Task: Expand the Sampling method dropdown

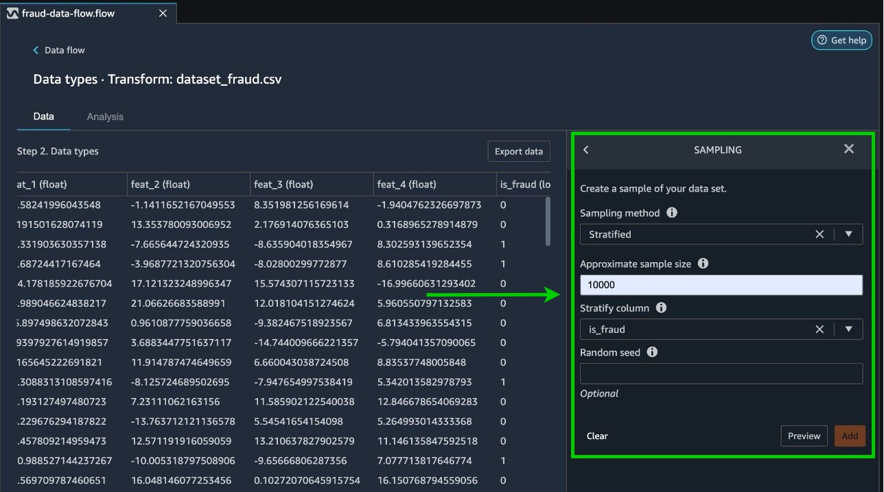Action: coord(849,234)
